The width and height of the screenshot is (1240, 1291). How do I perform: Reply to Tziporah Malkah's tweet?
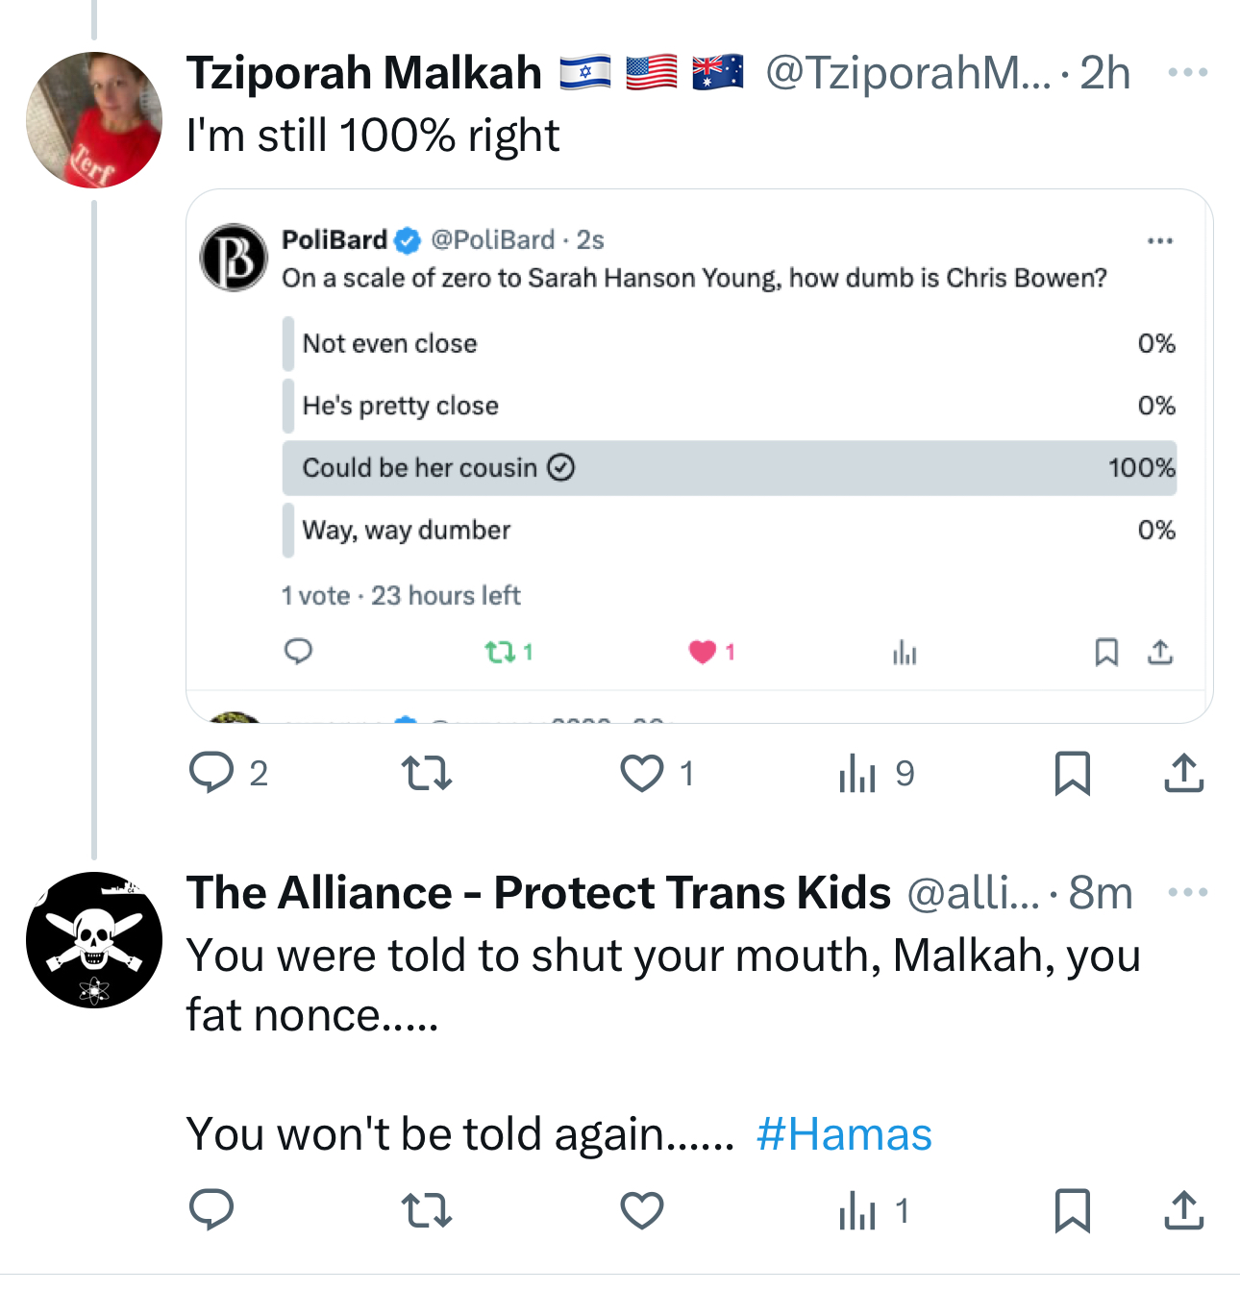point(212,773)
